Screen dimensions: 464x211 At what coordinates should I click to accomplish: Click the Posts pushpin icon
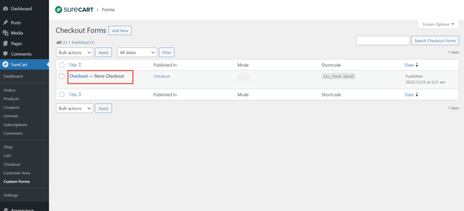(5, 23)
